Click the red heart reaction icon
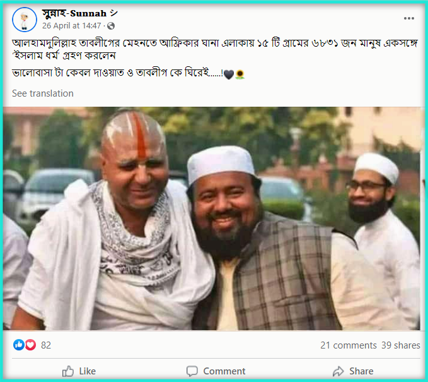This screenshot has width=428, height=382. point(30,345)
